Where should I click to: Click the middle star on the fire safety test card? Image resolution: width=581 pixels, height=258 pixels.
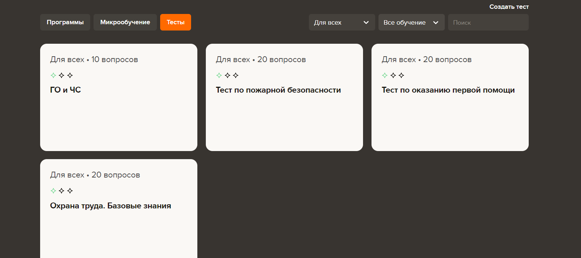coord(228,75)
